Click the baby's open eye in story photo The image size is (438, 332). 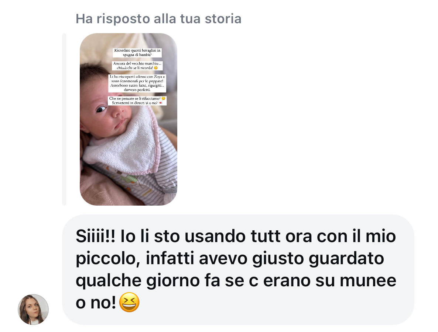[x=100, y=109]
